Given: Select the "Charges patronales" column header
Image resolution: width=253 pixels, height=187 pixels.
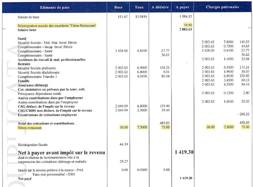Looking at the screenshot, I should tap(222, 7).
